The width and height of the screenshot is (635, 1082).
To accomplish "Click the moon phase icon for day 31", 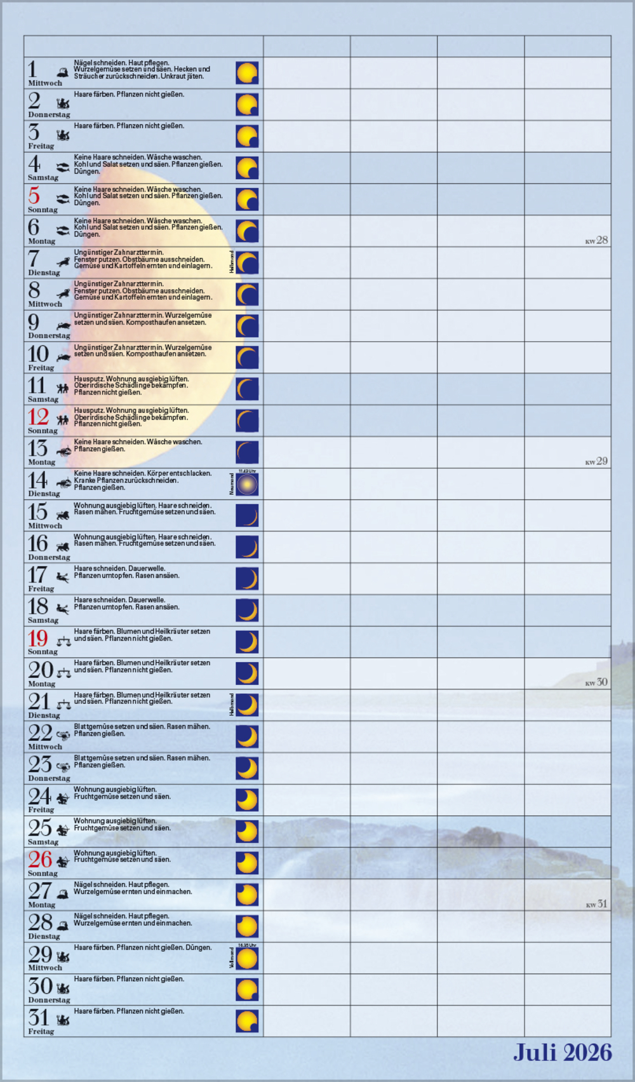I will 247,1021.
